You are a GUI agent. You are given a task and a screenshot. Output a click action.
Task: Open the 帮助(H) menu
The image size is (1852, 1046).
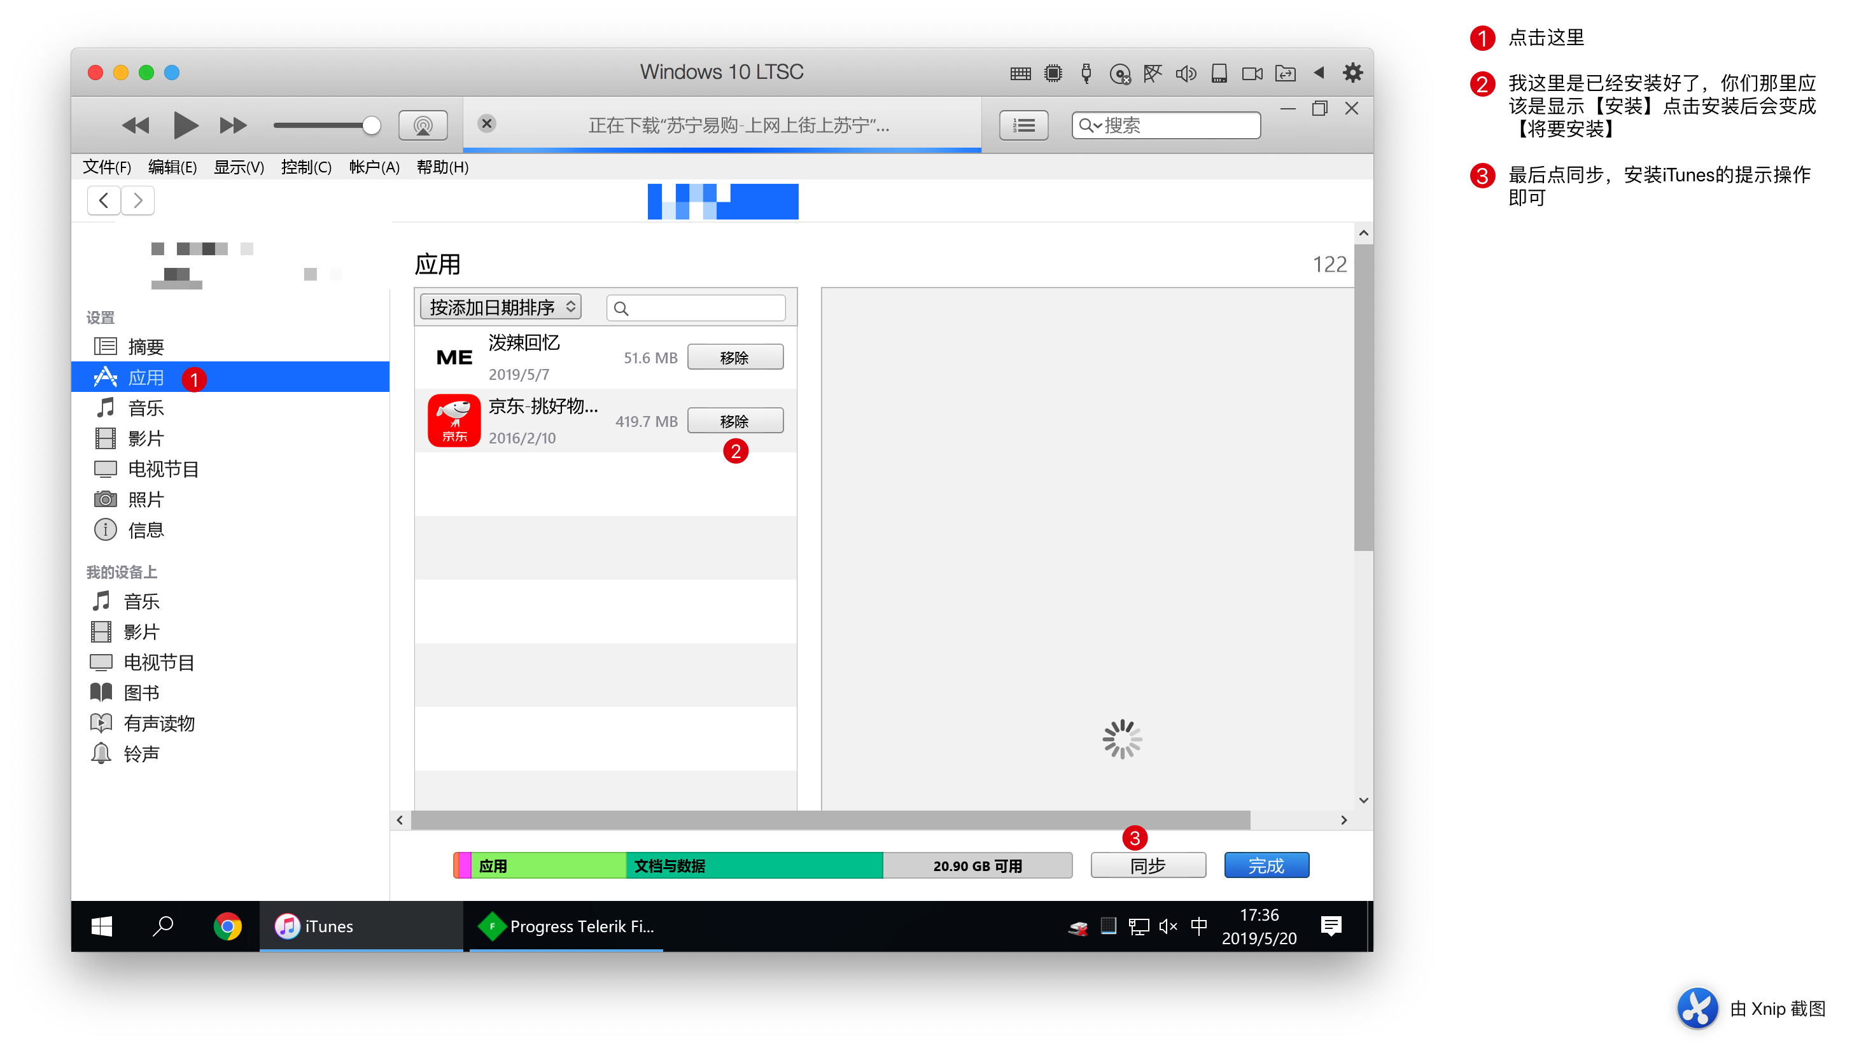tap(442, 167)
